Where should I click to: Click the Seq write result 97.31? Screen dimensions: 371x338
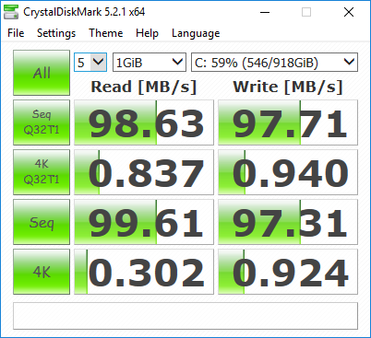tap(288, 222)
